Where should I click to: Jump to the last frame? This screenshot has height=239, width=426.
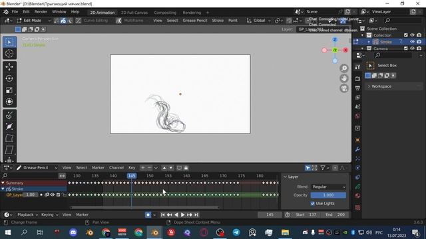coord(196,215)
